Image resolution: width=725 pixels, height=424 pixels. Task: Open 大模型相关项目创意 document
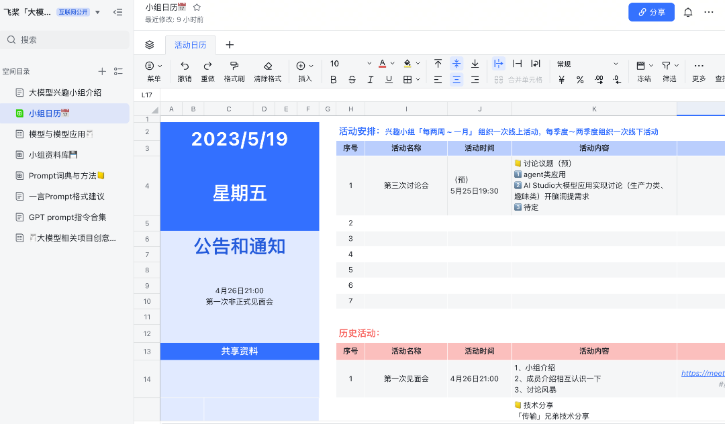click(x=65, y=238)
